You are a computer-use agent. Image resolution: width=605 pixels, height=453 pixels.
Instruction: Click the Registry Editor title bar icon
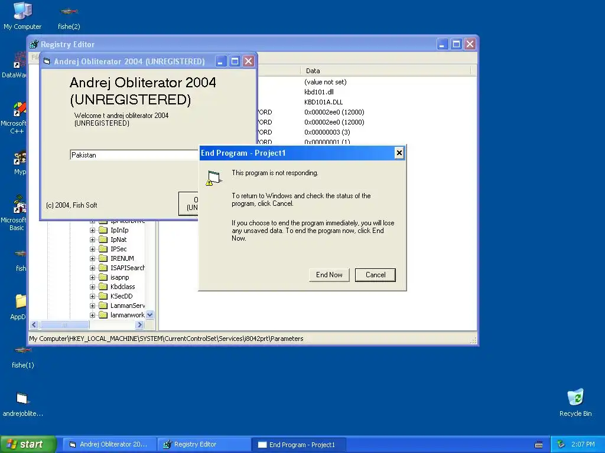click(x=34, y=44)
